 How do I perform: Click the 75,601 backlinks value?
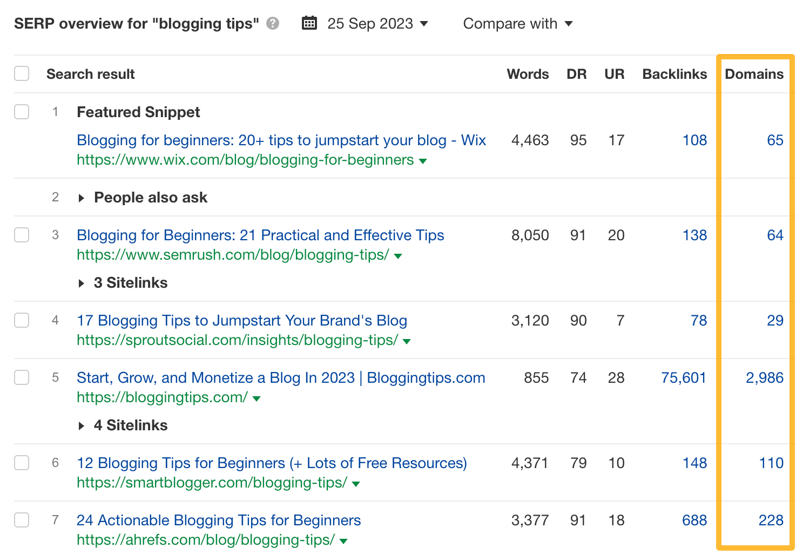pyautogui.click(x=683, y=378)
